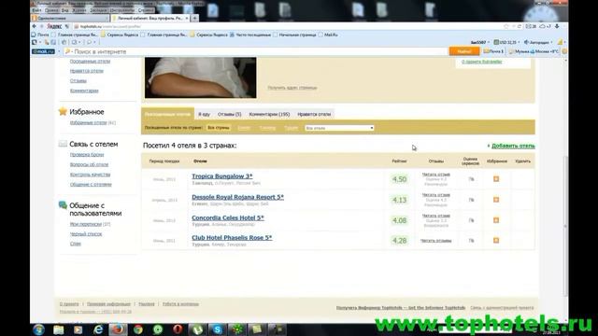Click the 4.50 rating value
Image resolution: width=598 pixels, height=336 pixels.
[x=399, y=179]
